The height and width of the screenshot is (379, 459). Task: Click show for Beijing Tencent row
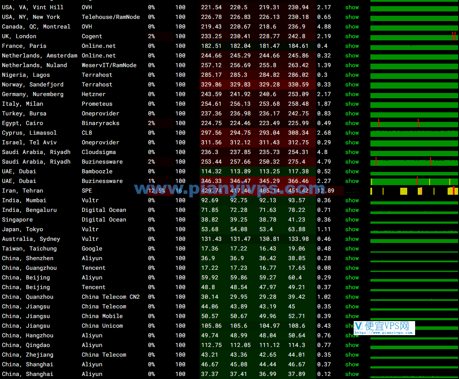click(x=352, y=287)
